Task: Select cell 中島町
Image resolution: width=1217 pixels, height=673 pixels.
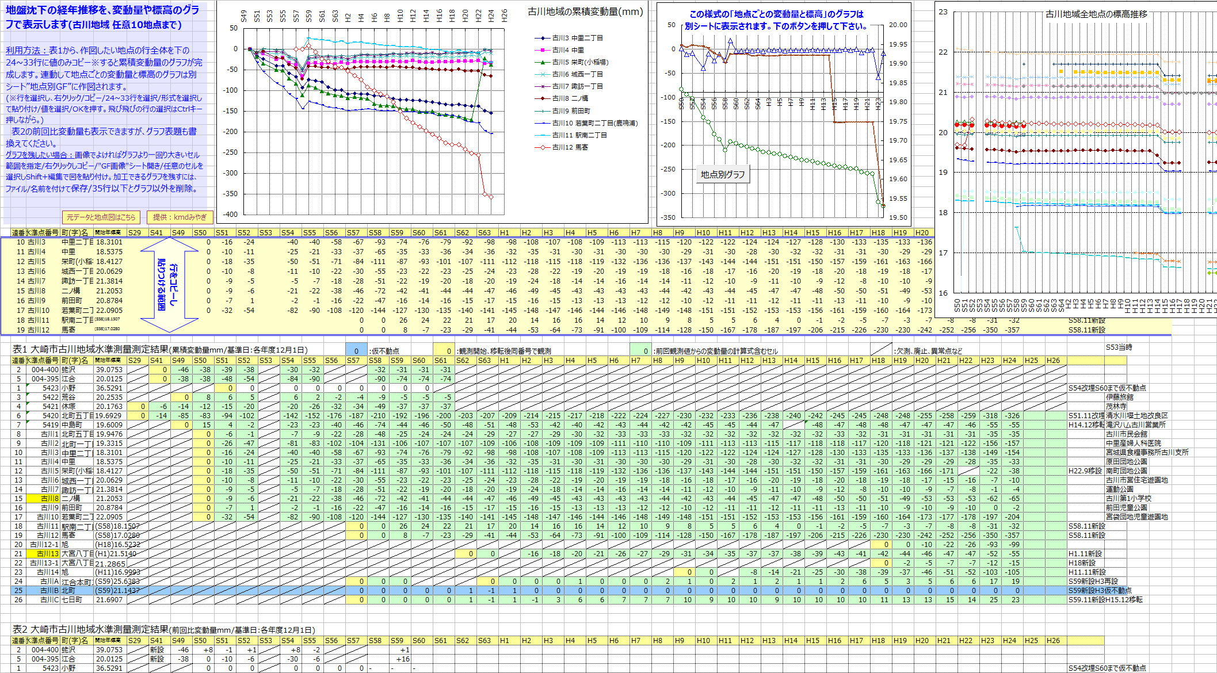Action: point(77,425)
